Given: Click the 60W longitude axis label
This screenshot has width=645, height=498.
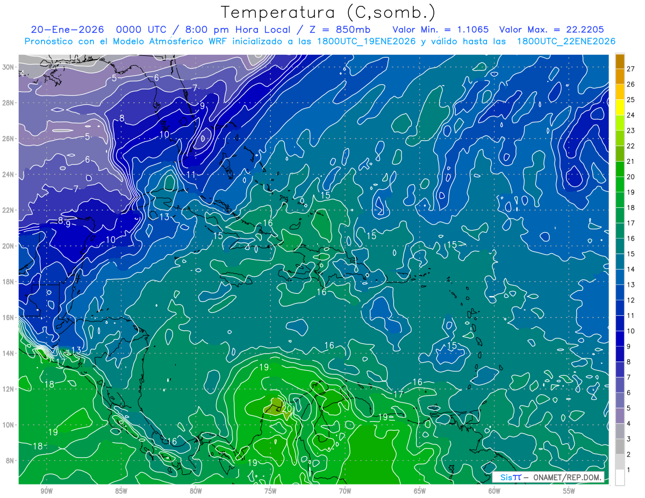Looking at the screenshot, I should point(494,491).
